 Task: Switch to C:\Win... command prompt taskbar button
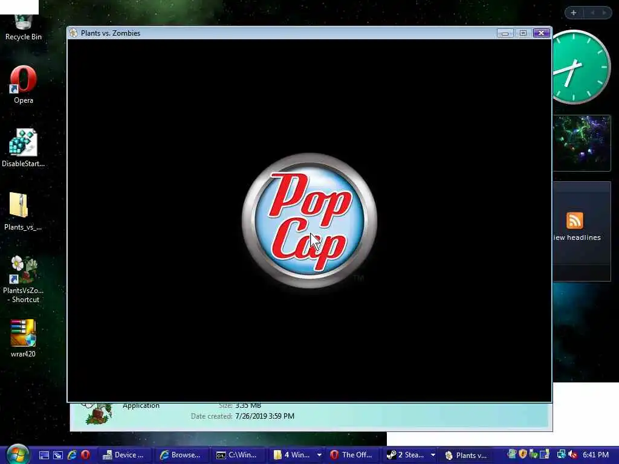[x=237, y=455]
